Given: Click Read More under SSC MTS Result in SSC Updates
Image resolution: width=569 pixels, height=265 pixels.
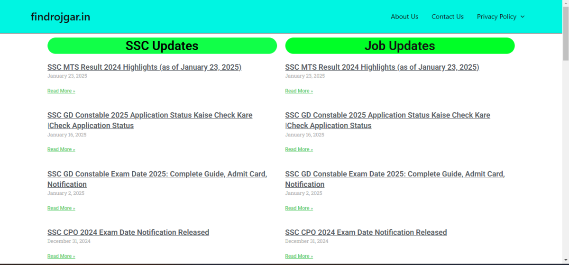Looking at the screenshot, I should pyautogui.click(x=61, y=91).
